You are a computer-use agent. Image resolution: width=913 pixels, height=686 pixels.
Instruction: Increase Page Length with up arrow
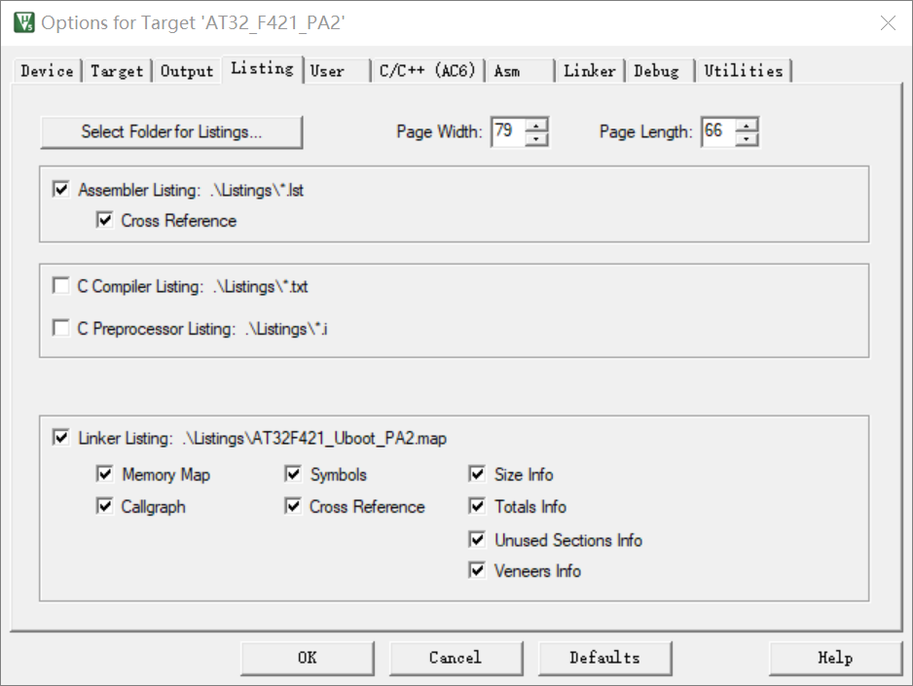pos(747,126)
